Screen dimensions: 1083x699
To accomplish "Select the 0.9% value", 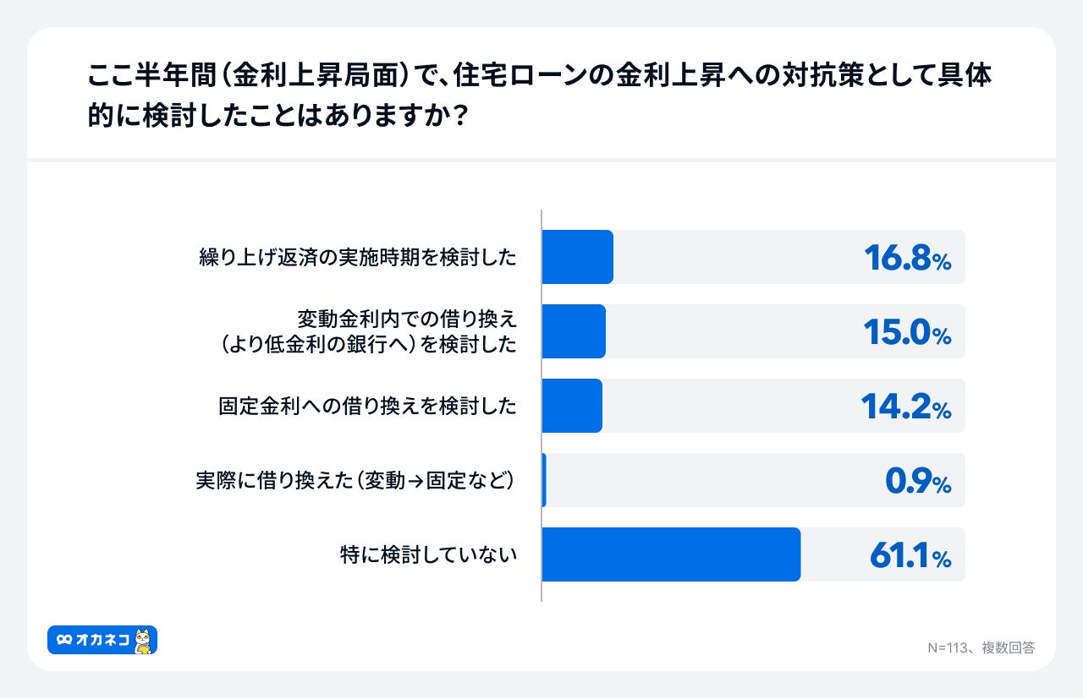I will 917,482.
